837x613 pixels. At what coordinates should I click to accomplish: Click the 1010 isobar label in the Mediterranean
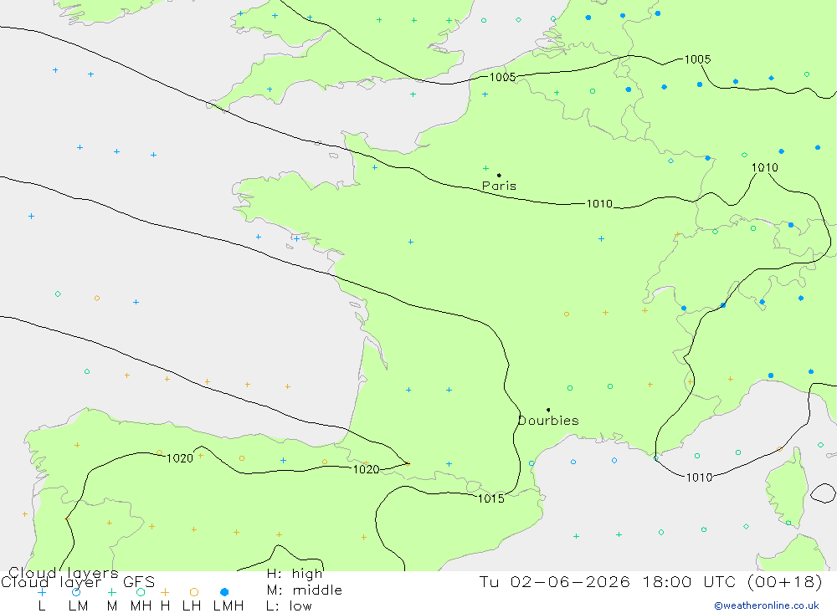click(699, 478)
